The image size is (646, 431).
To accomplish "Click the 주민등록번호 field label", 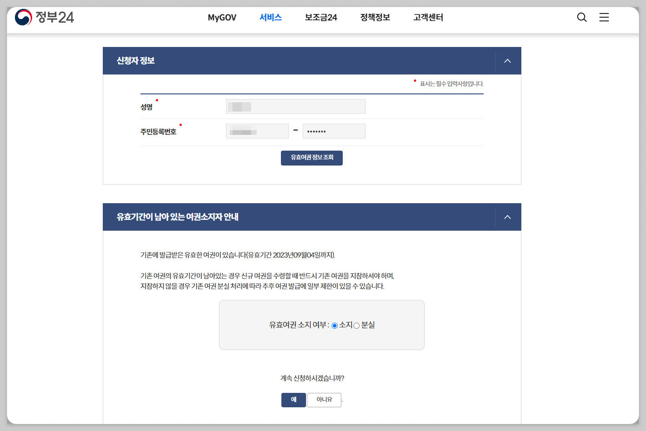I will pyautogui.click(x=158, y=132).
